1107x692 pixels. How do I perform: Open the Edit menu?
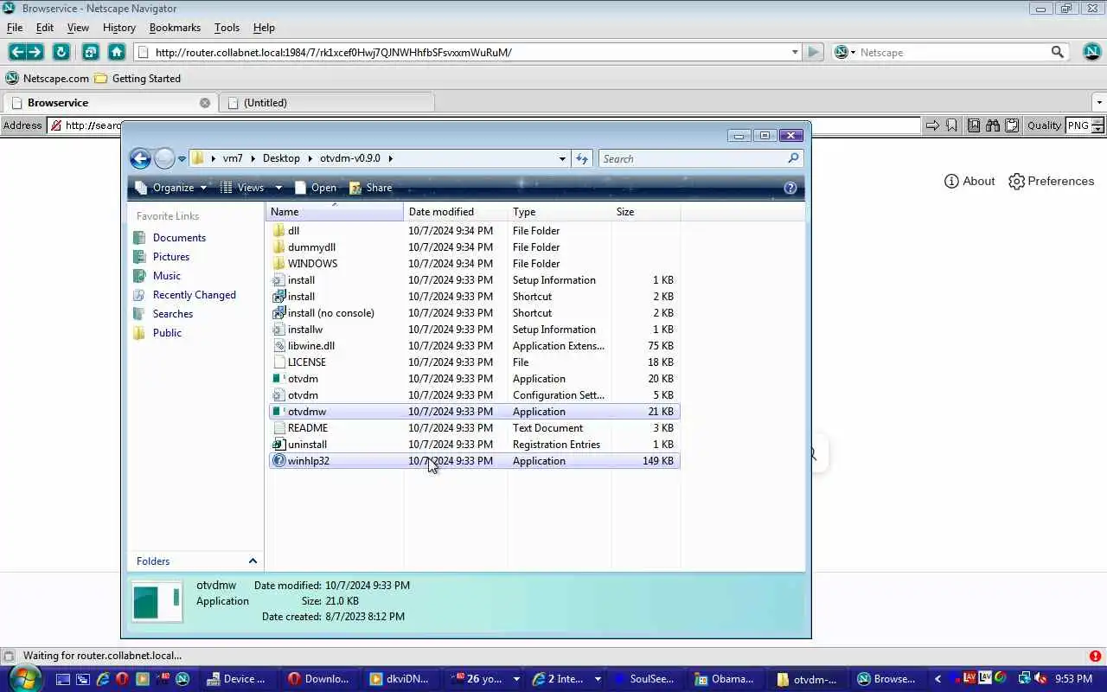click(x=45, y=28)
